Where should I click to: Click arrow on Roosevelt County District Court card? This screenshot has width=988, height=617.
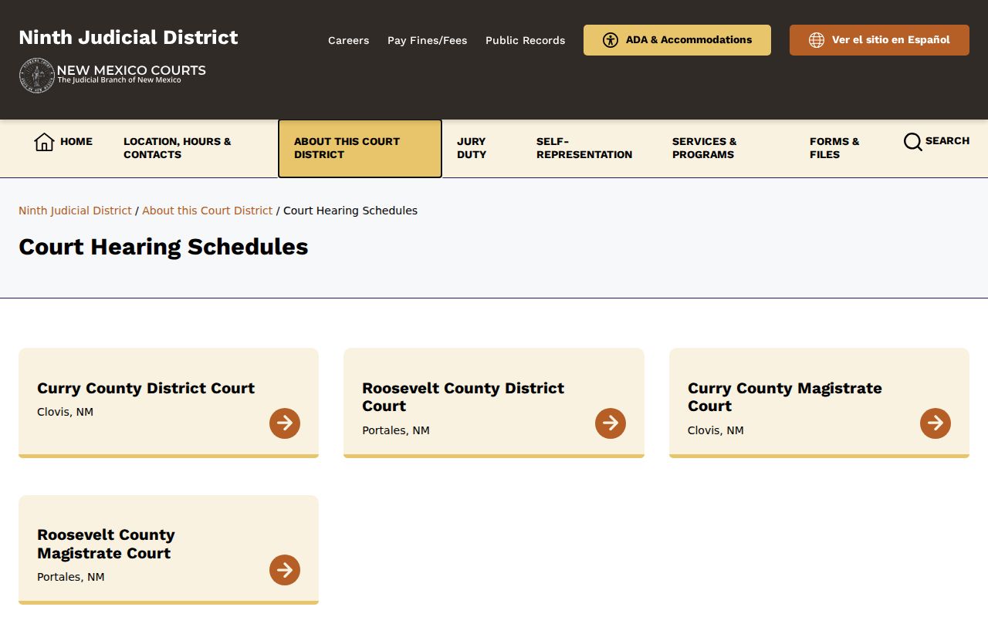click(x=611, y=423)
